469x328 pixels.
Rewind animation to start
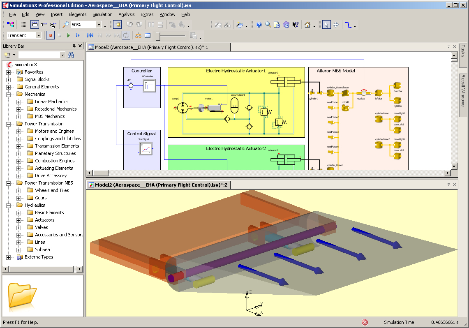coord(90,35)
